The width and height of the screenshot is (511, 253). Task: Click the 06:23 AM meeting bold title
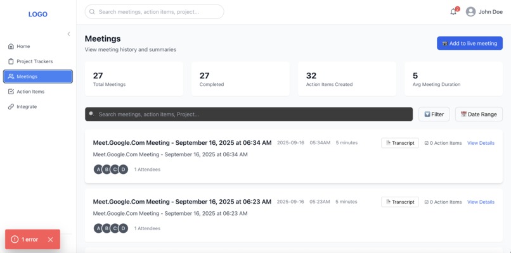[182, 202]
